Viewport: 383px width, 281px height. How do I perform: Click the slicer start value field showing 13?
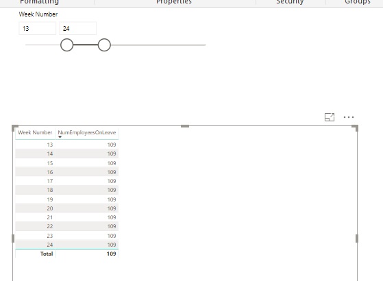[38, 28]
